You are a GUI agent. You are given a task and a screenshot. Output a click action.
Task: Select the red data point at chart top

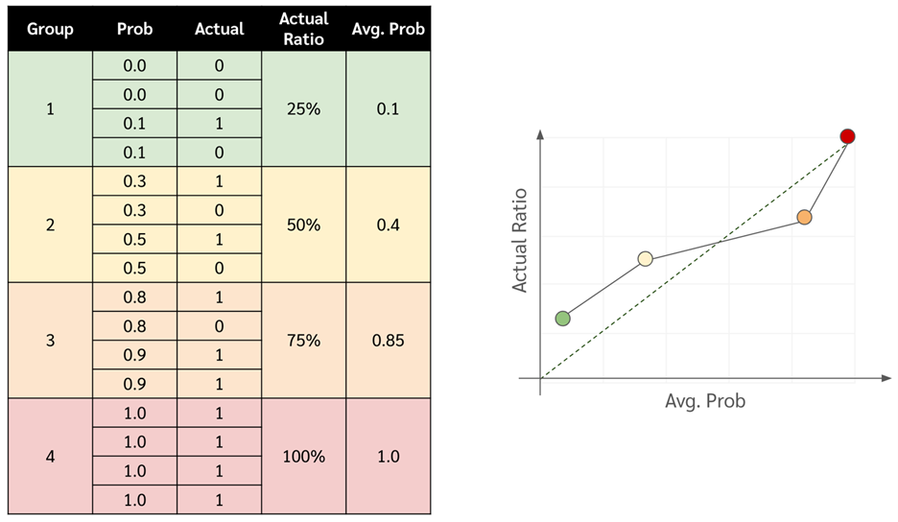[847, 136]
